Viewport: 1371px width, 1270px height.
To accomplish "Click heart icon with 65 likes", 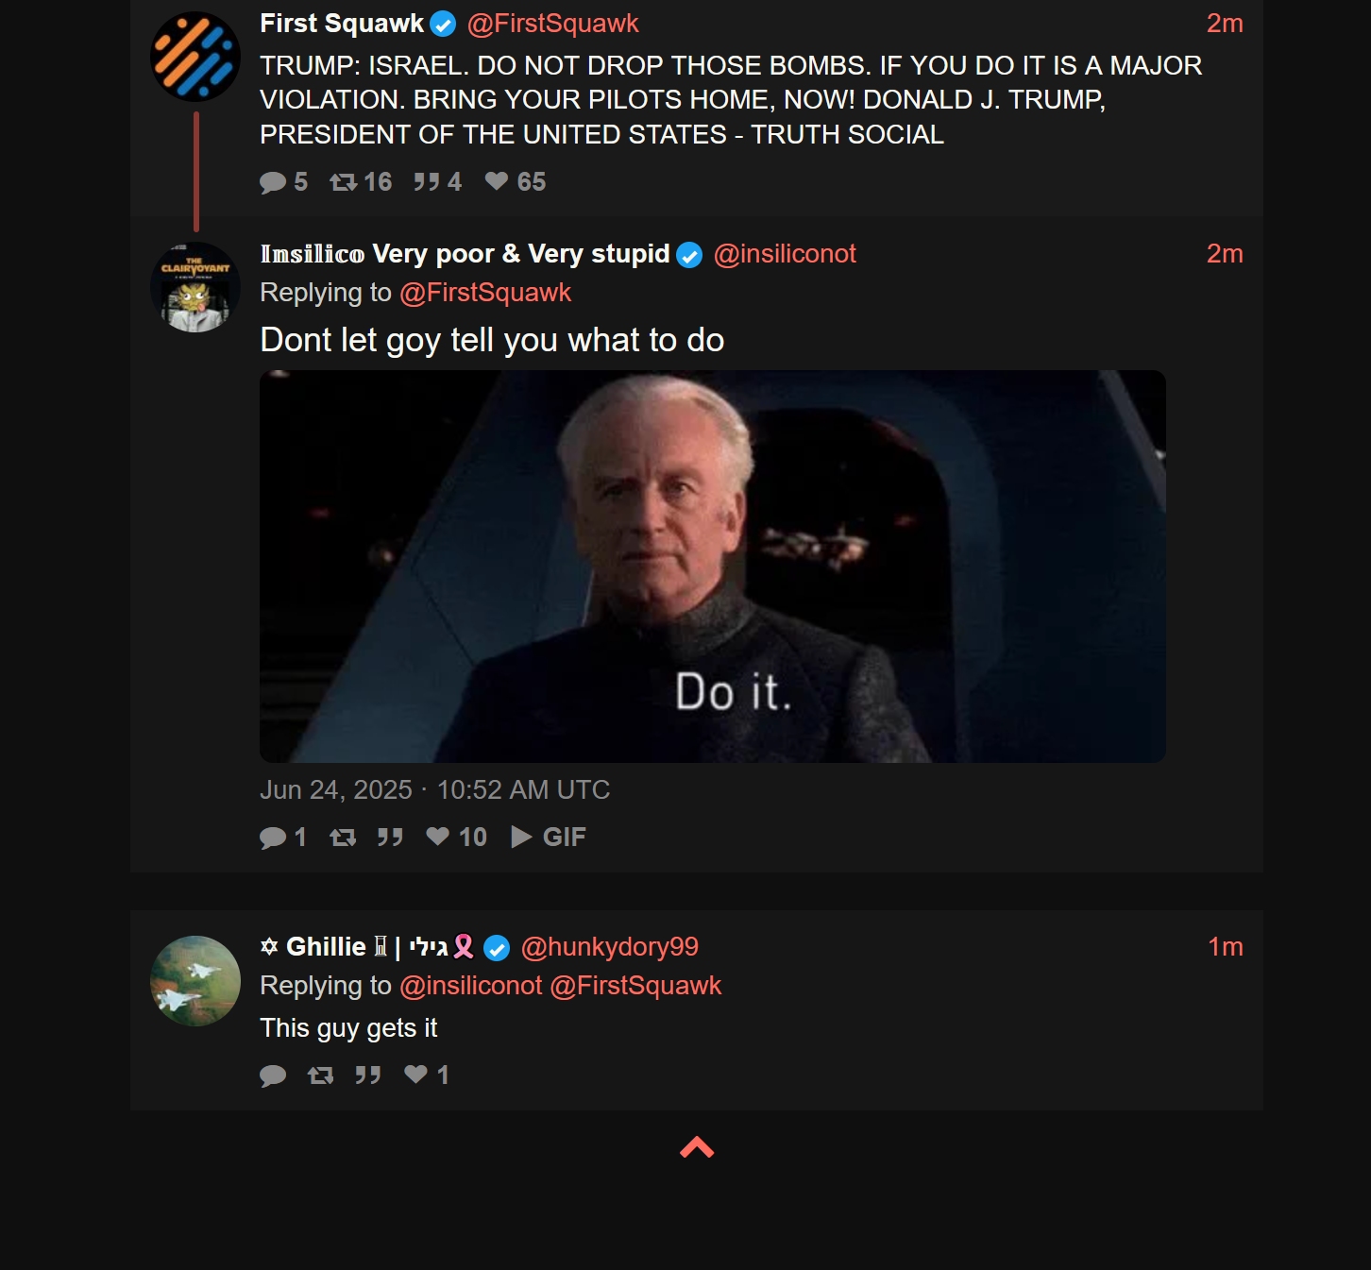I will [x=497, y=180].
